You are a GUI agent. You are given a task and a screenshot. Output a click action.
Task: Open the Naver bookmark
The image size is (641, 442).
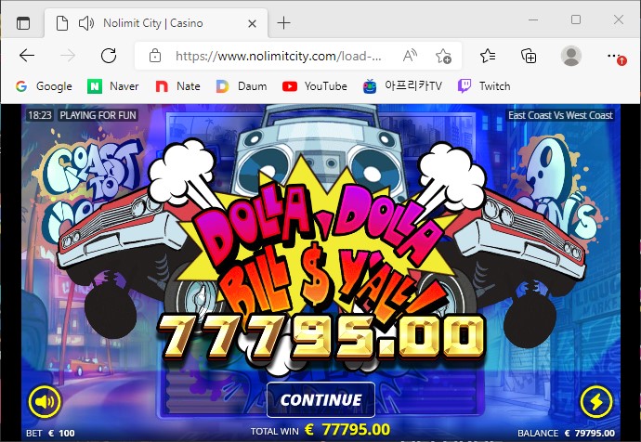point(112,86)
